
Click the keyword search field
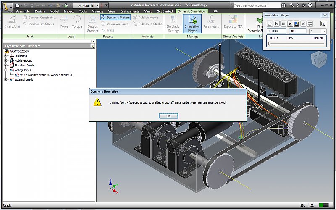click(x=257, y=5)
